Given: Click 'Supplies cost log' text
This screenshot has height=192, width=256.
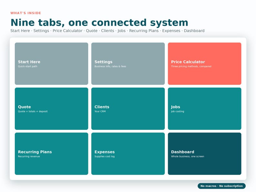Looking at the screenshot, I should click(x=104, y=157).
